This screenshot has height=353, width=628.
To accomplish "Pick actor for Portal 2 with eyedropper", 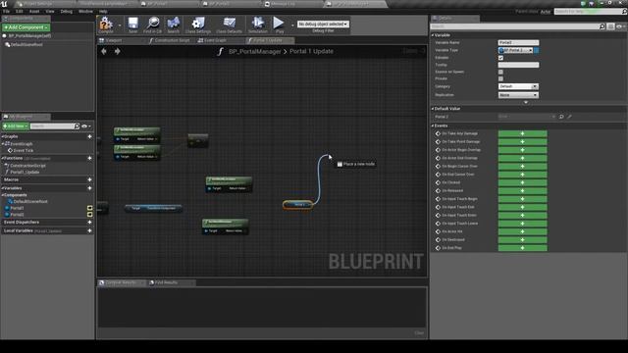I will (569, 117).
